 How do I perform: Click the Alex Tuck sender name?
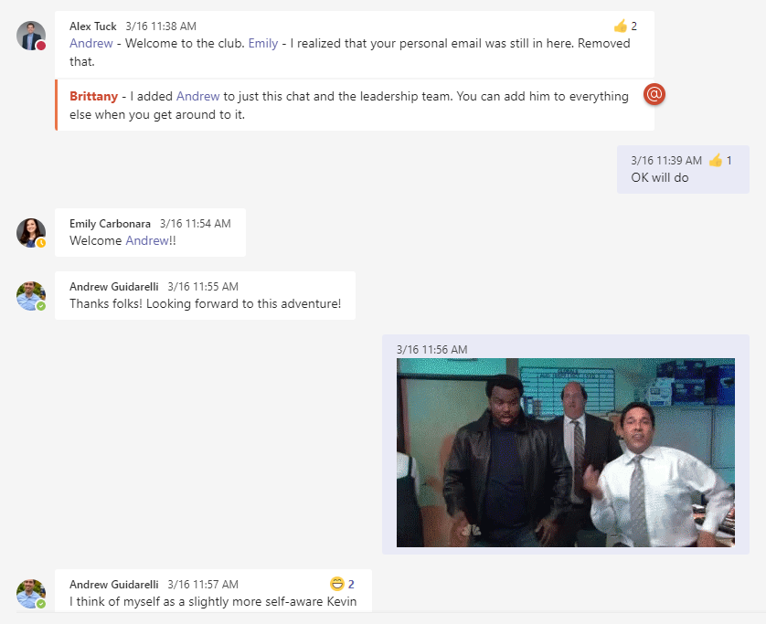[x=93, y=26]
